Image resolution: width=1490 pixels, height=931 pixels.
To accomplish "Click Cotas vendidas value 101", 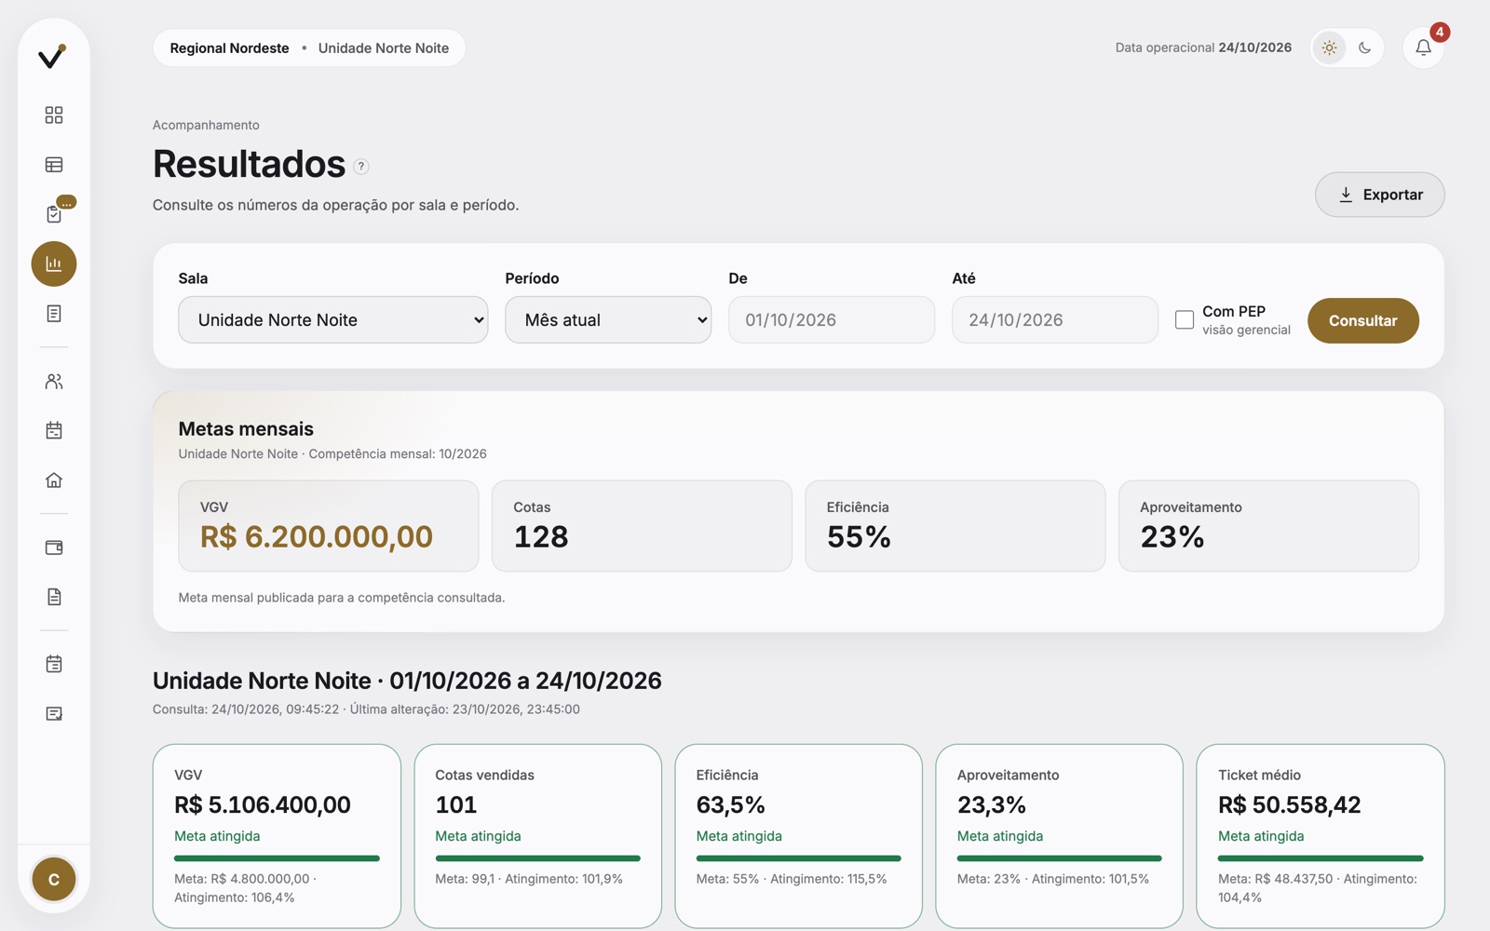I will pyautogui.click(x=456, y=805).
